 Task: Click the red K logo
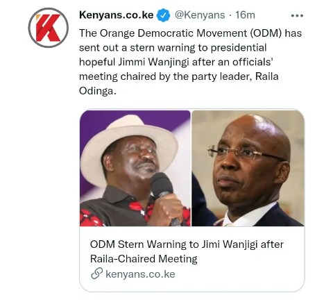click(49, 28)
